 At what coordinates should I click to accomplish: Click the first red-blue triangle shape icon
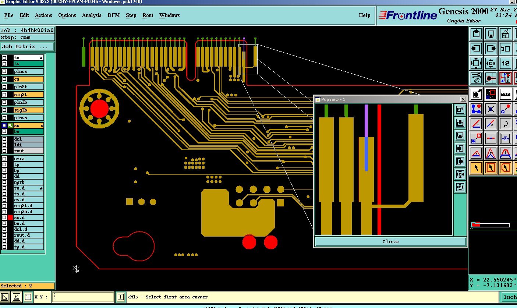click(476, 153)
